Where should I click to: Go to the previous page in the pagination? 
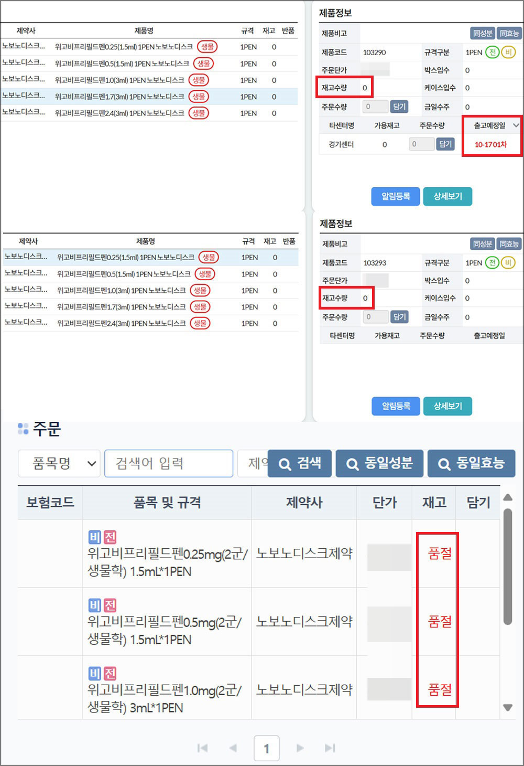pyautogui.click(x=233, y=748)
